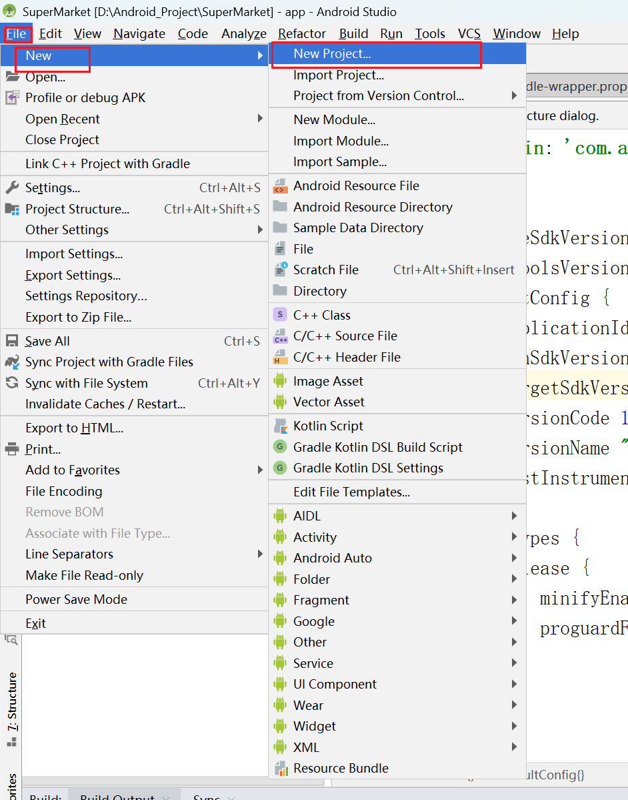Select Settings Repository...
Viewport: 628px width, 800px height.
click(135, 296)
